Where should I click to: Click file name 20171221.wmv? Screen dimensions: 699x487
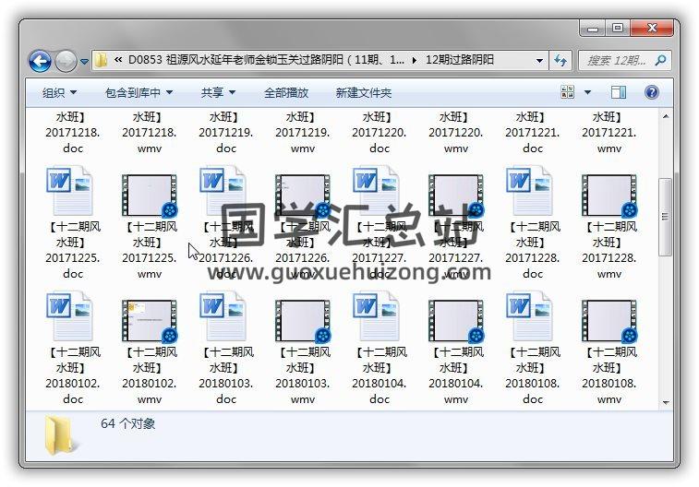tap(609, 133)
